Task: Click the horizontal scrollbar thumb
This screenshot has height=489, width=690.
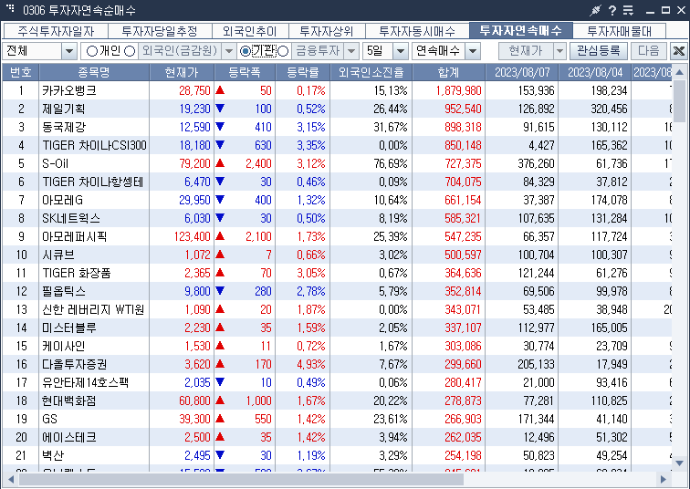Action: [241, 479]
